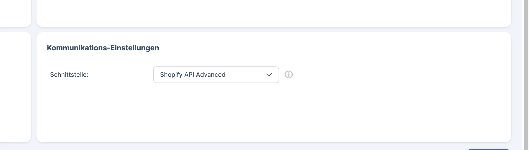Show the tooltip via the circled i icon
529x150 pixels.
pyautogui.click(x=288, y=75)
